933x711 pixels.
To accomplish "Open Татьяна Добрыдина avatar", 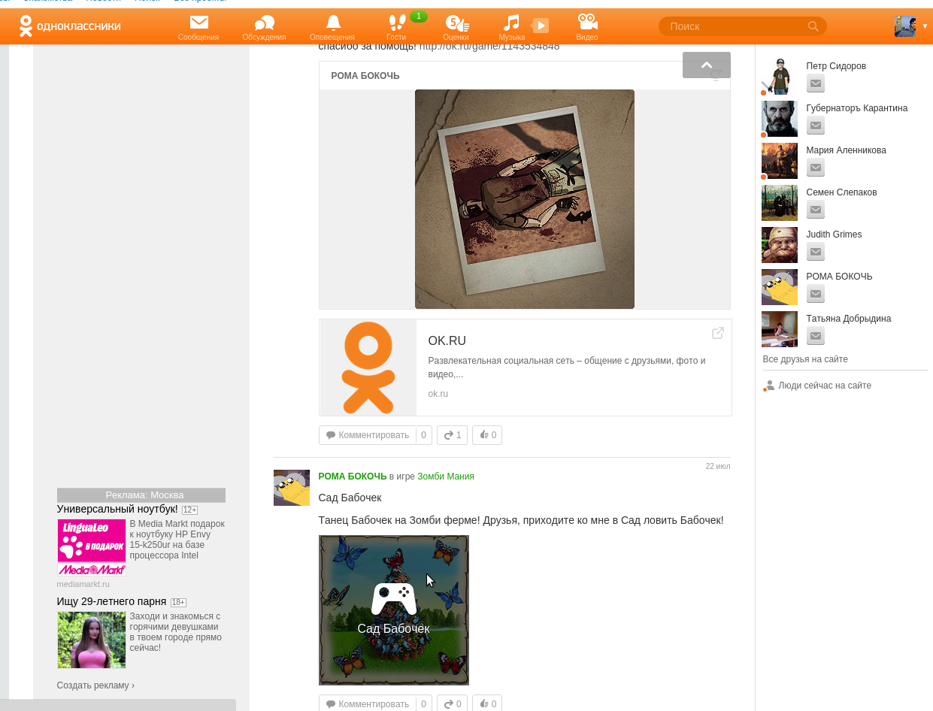I will coord(780,329).
